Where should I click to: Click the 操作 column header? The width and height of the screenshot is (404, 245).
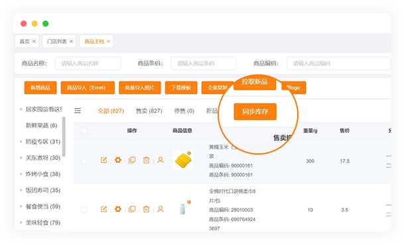point(132,131)
